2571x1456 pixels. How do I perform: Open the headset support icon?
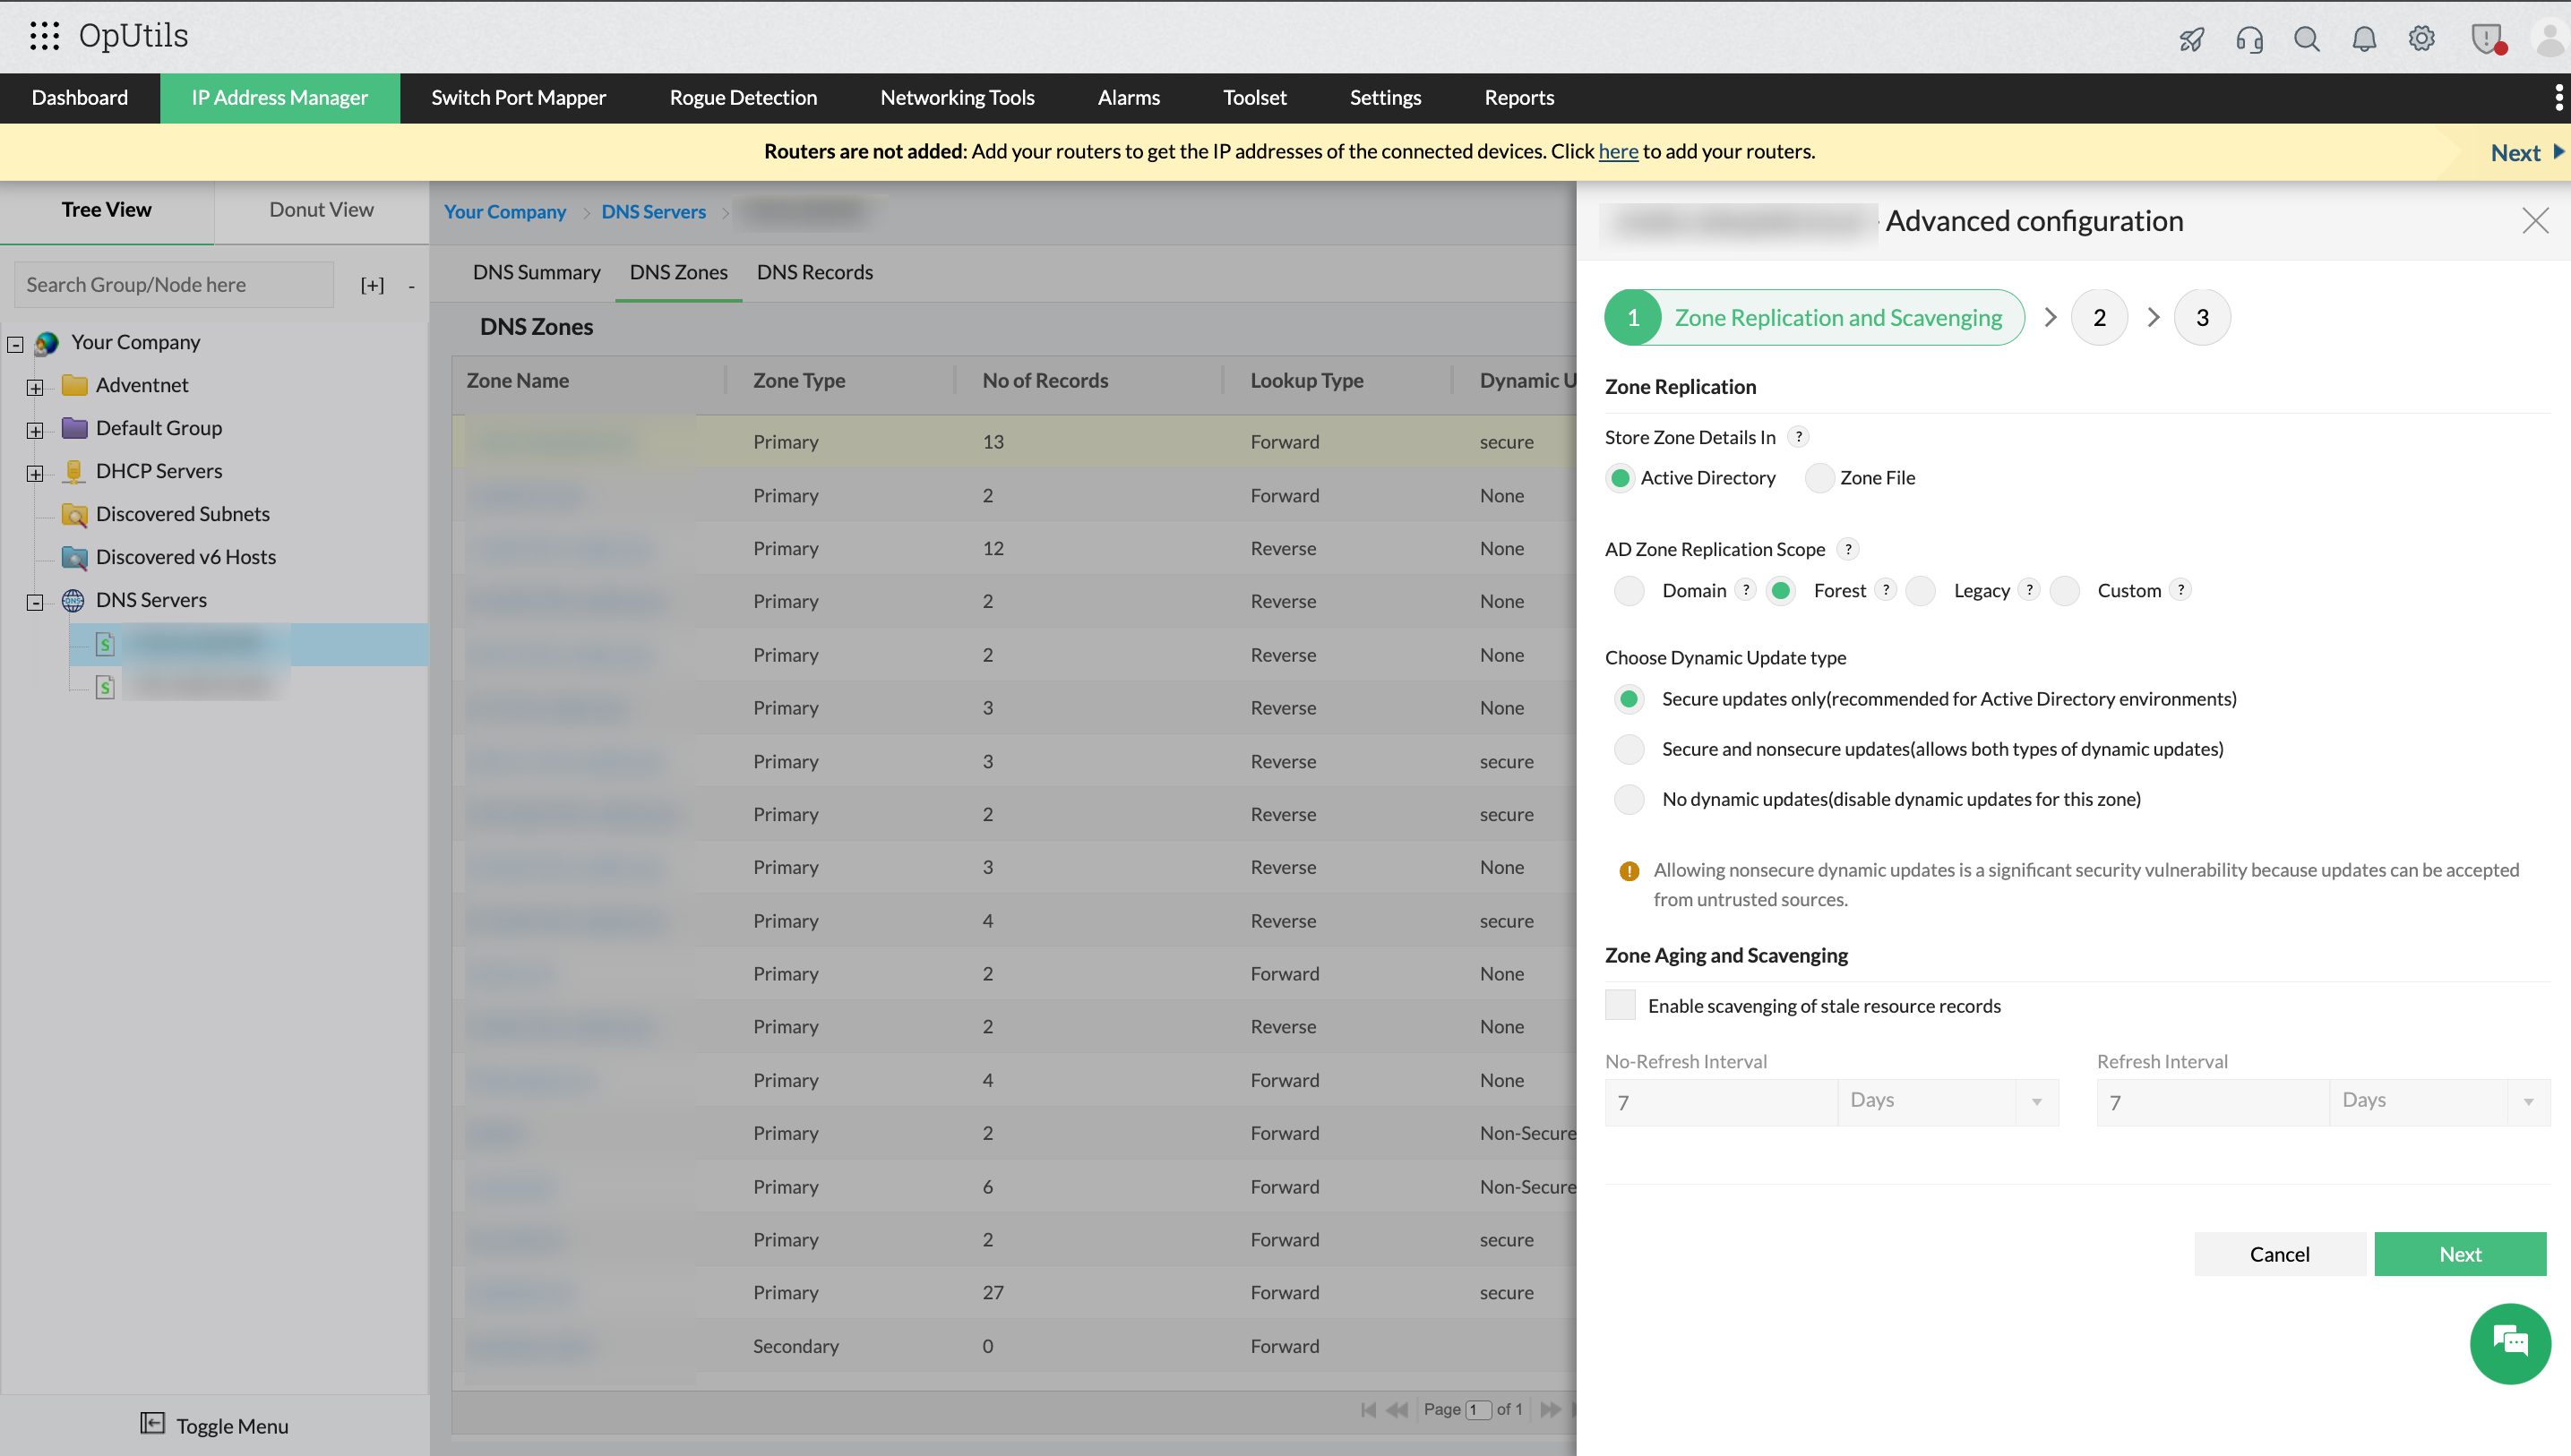point(2249,39)
